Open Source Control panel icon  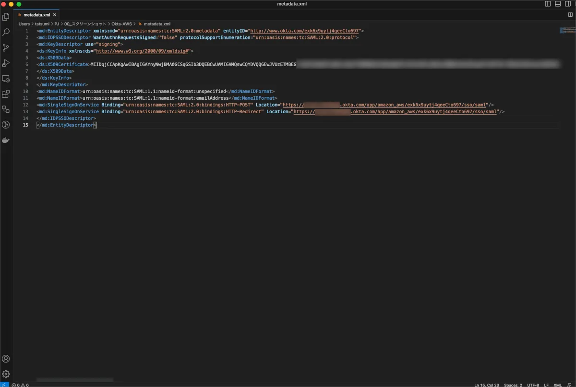[x=6, y=47]
